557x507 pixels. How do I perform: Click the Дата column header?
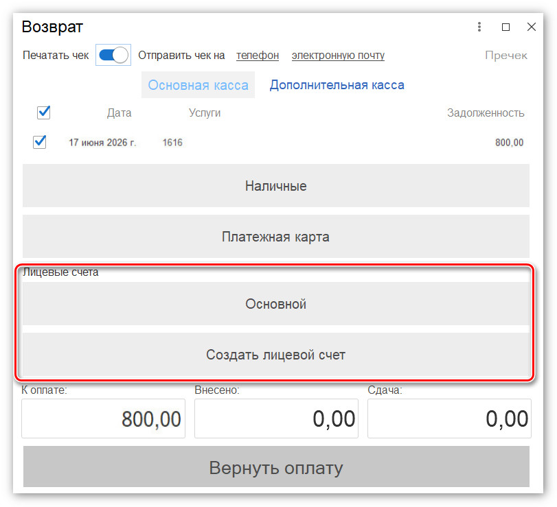(x=120, y=113)
